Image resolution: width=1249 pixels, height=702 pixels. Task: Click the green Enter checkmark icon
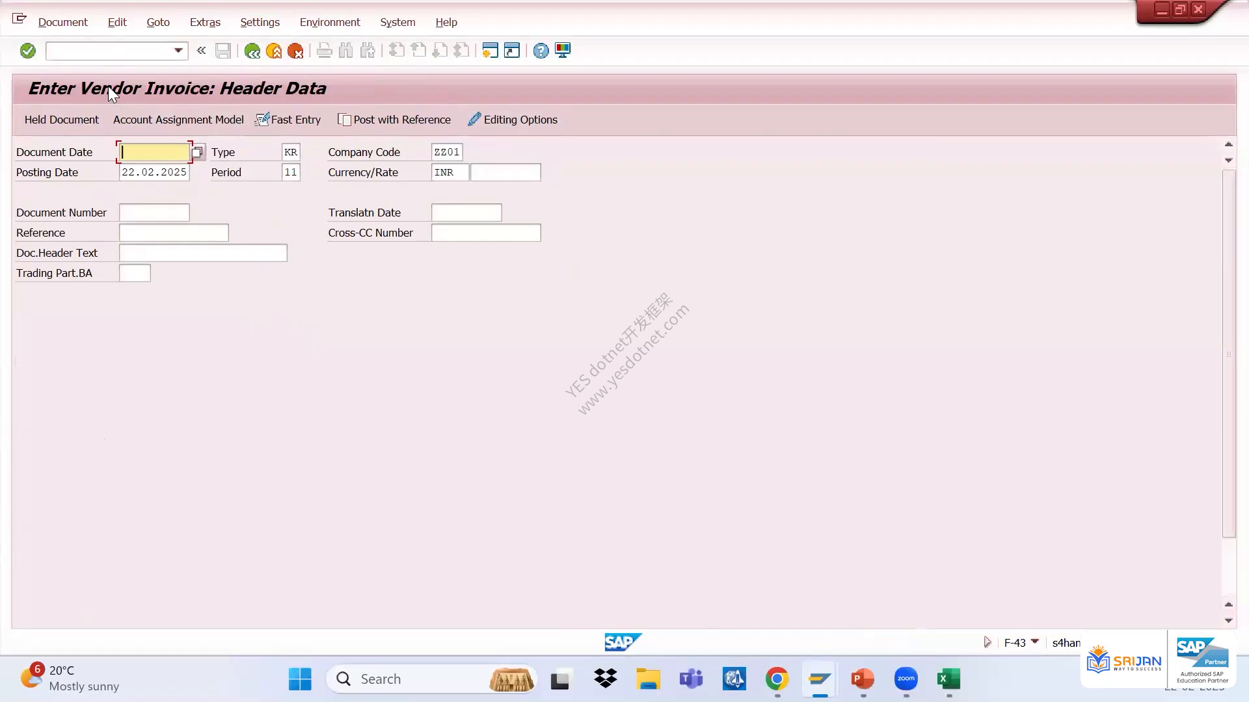point(27,51)
